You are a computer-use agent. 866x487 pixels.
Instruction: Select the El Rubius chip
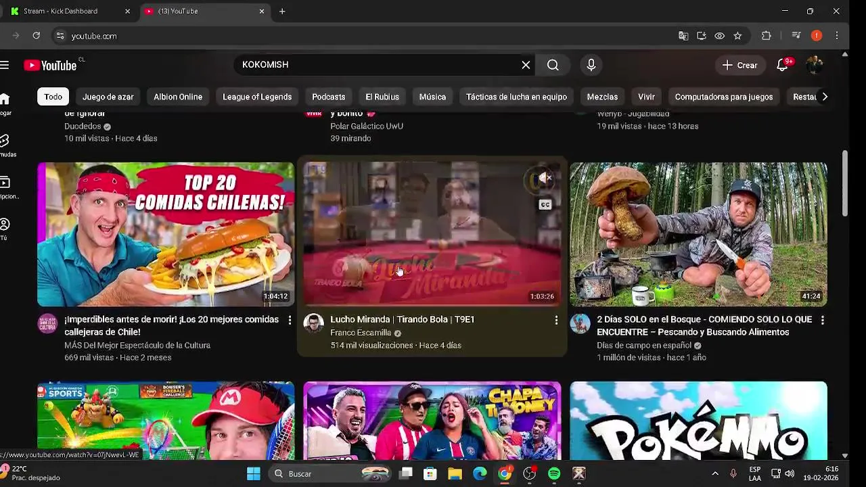click(x=382, y=97)
